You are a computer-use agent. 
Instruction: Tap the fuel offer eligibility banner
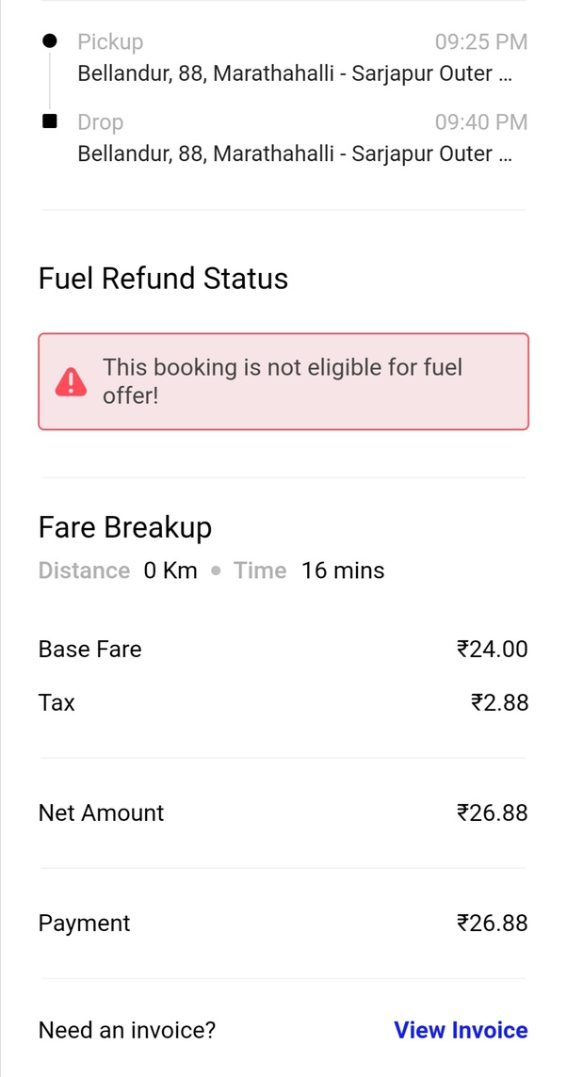(x=283, y=381)
